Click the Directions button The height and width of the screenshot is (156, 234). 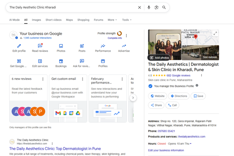pos(179,96)
